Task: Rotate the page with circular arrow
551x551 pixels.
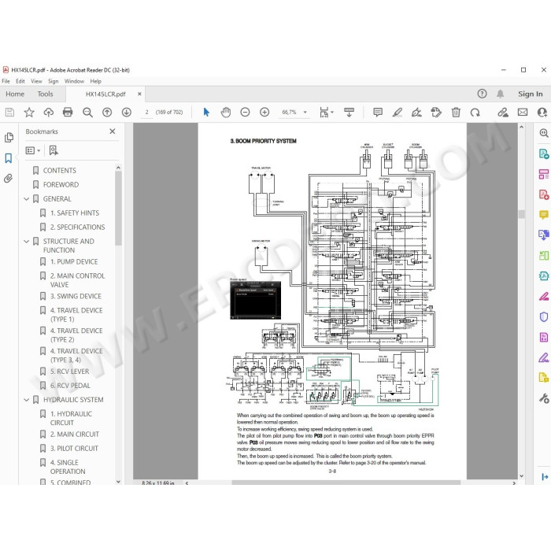Action: click(x=475, y=112)
